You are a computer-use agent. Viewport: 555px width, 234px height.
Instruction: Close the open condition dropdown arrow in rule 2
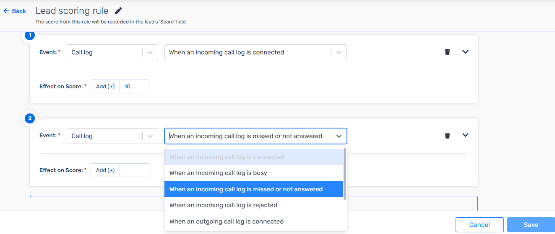point(339,136)
